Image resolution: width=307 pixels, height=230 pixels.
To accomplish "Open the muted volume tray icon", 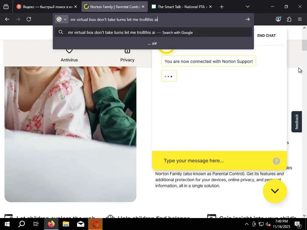I will 268,224.
